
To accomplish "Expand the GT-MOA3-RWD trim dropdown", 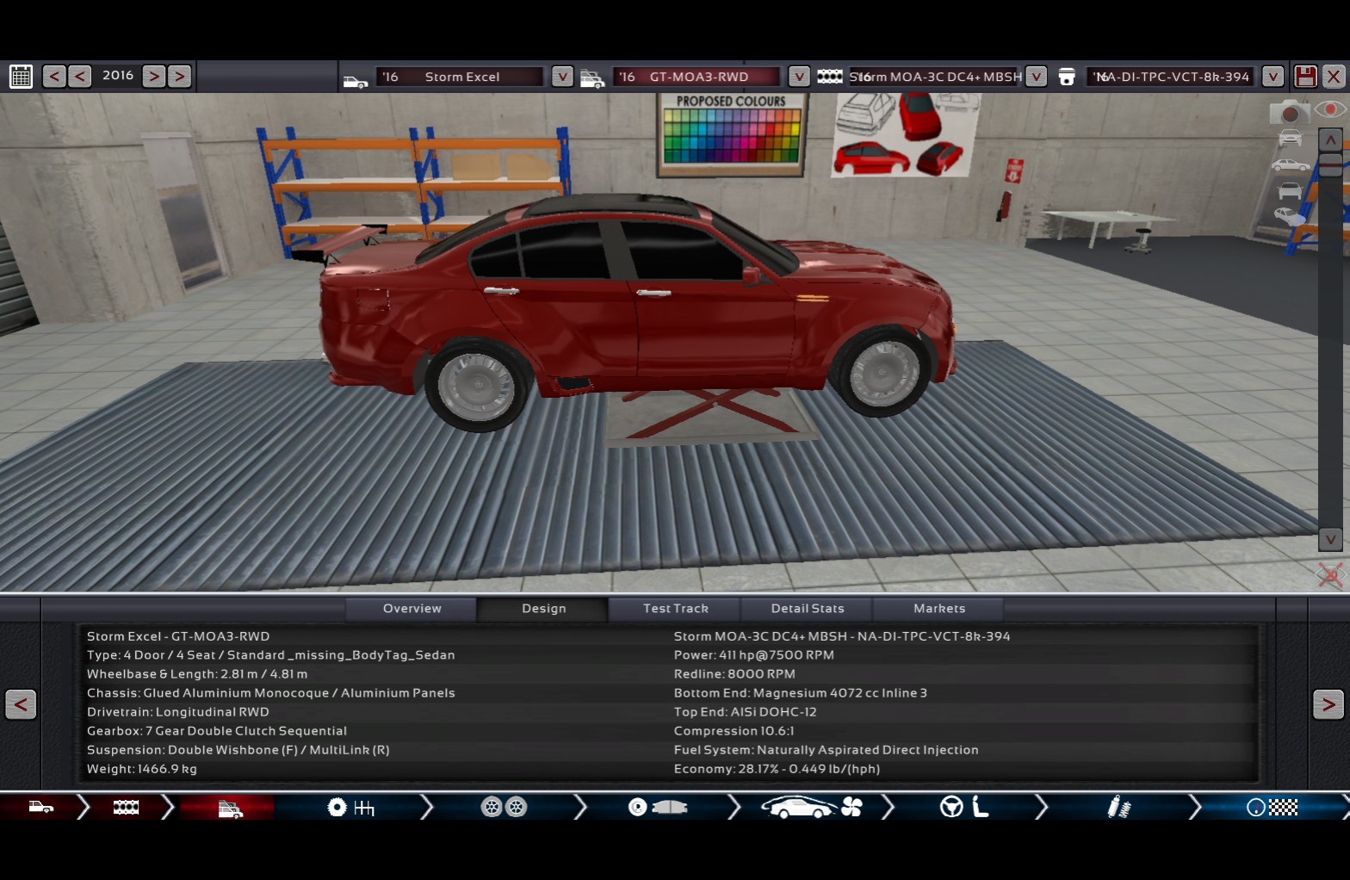I will pyautogui.click(x=798, y=77).
